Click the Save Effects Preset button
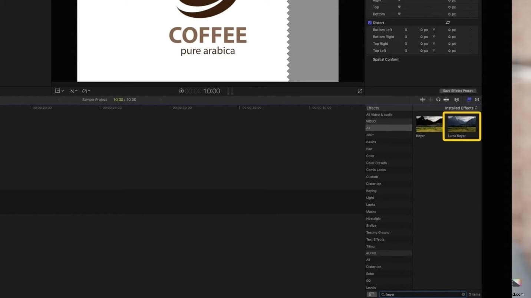The width and height of the screenshot is (531, 298). (x=458, y=91)
